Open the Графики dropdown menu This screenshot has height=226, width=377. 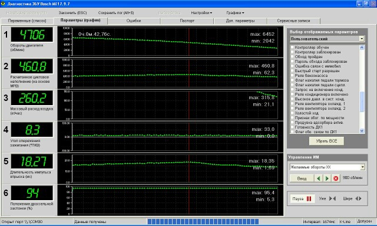click(x=235, y=13)
